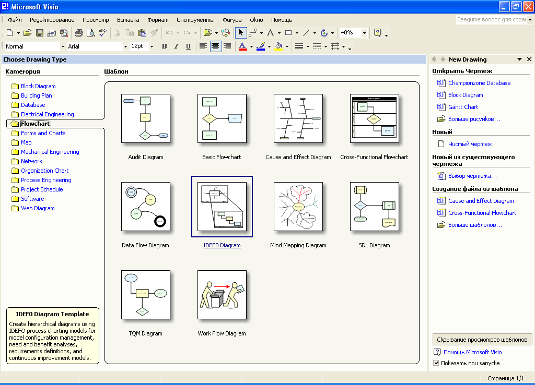The width and height of the screenshot is (535, 385).
Task: Run the ABC spelling check
Action: pyautogui.click(x=103, y=33)
